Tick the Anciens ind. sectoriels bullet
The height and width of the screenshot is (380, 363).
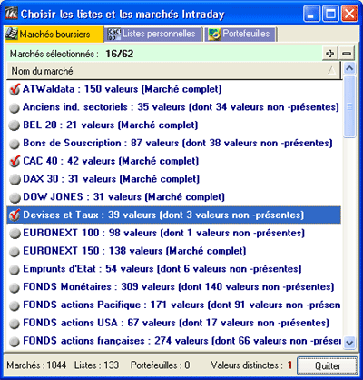click(x=15, y=108)
